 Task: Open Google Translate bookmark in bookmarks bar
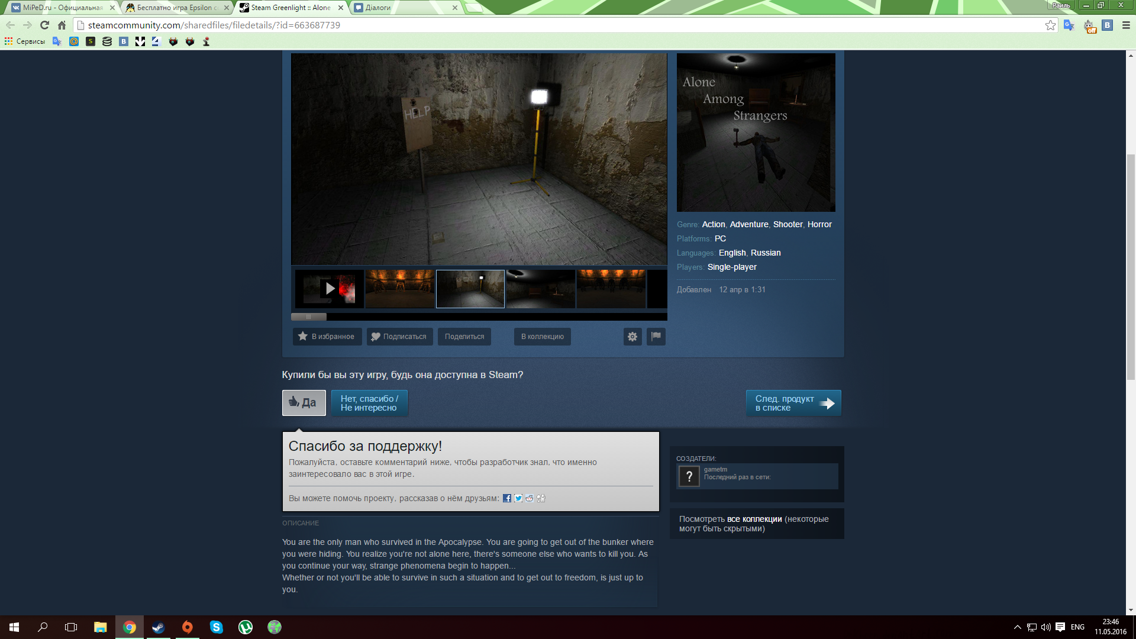click(57, 41)
